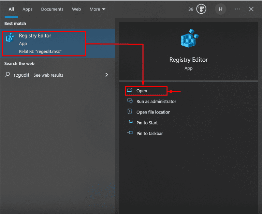Expand the More filters dropdown
262x214 pixels.
pos(98,9)
